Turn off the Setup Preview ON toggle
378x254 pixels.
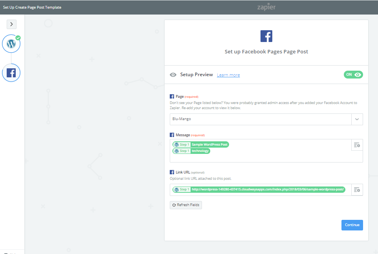pos(353,74)
